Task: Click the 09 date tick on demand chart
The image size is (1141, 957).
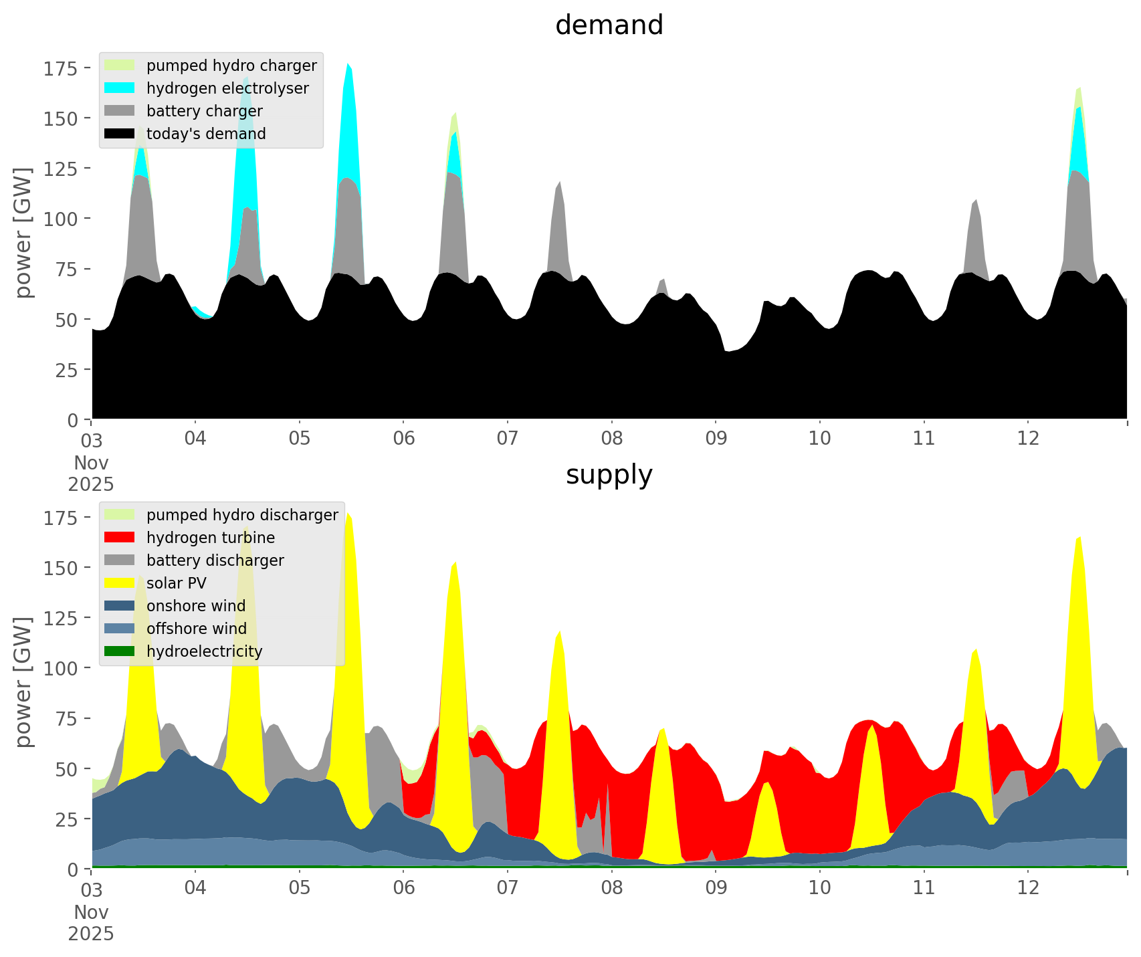Action: click(x=716, y=439)
